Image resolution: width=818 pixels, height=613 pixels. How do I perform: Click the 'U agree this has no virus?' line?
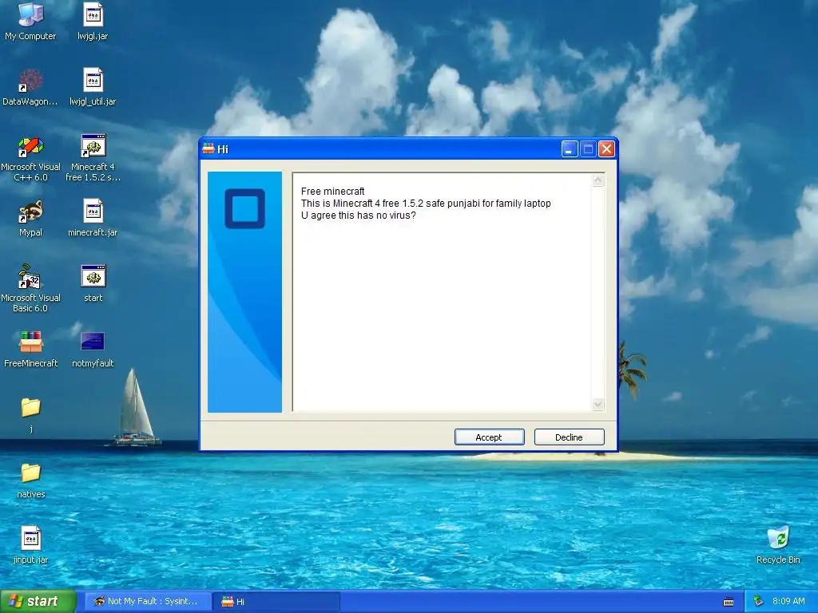point(359,216)
